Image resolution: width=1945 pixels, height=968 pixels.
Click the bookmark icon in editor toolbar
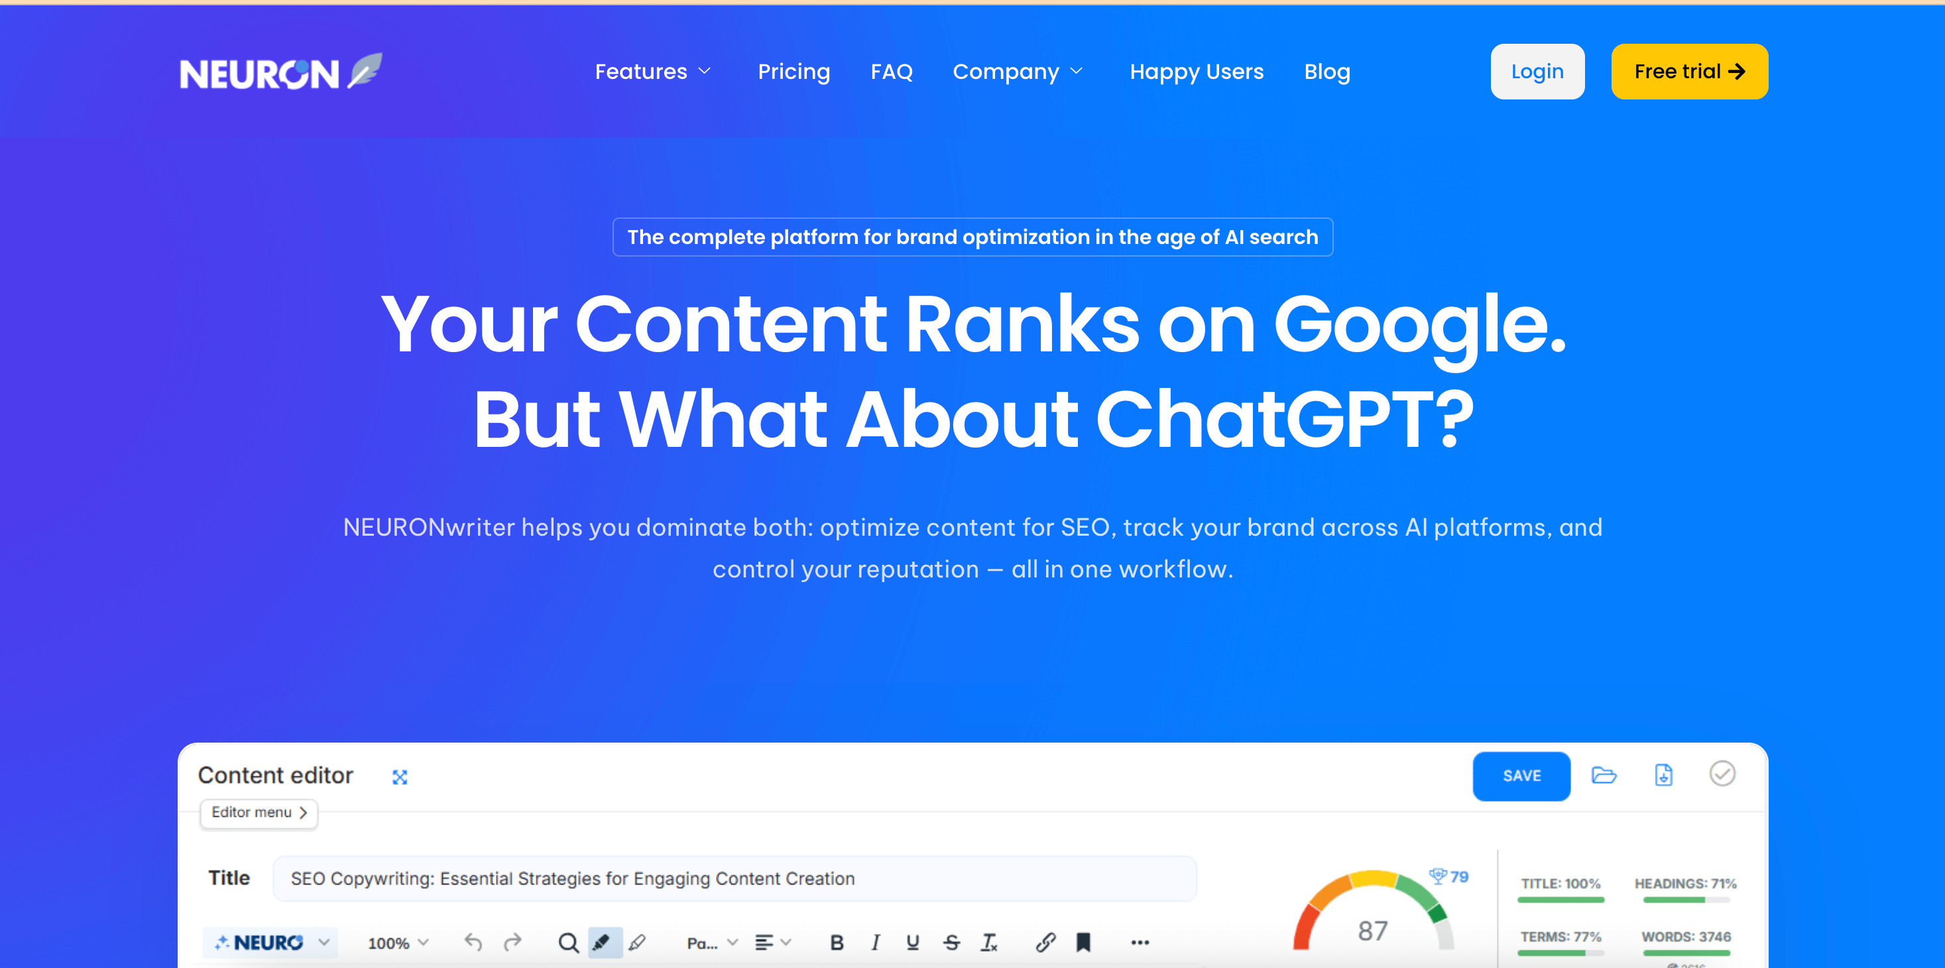point(1083,942)
